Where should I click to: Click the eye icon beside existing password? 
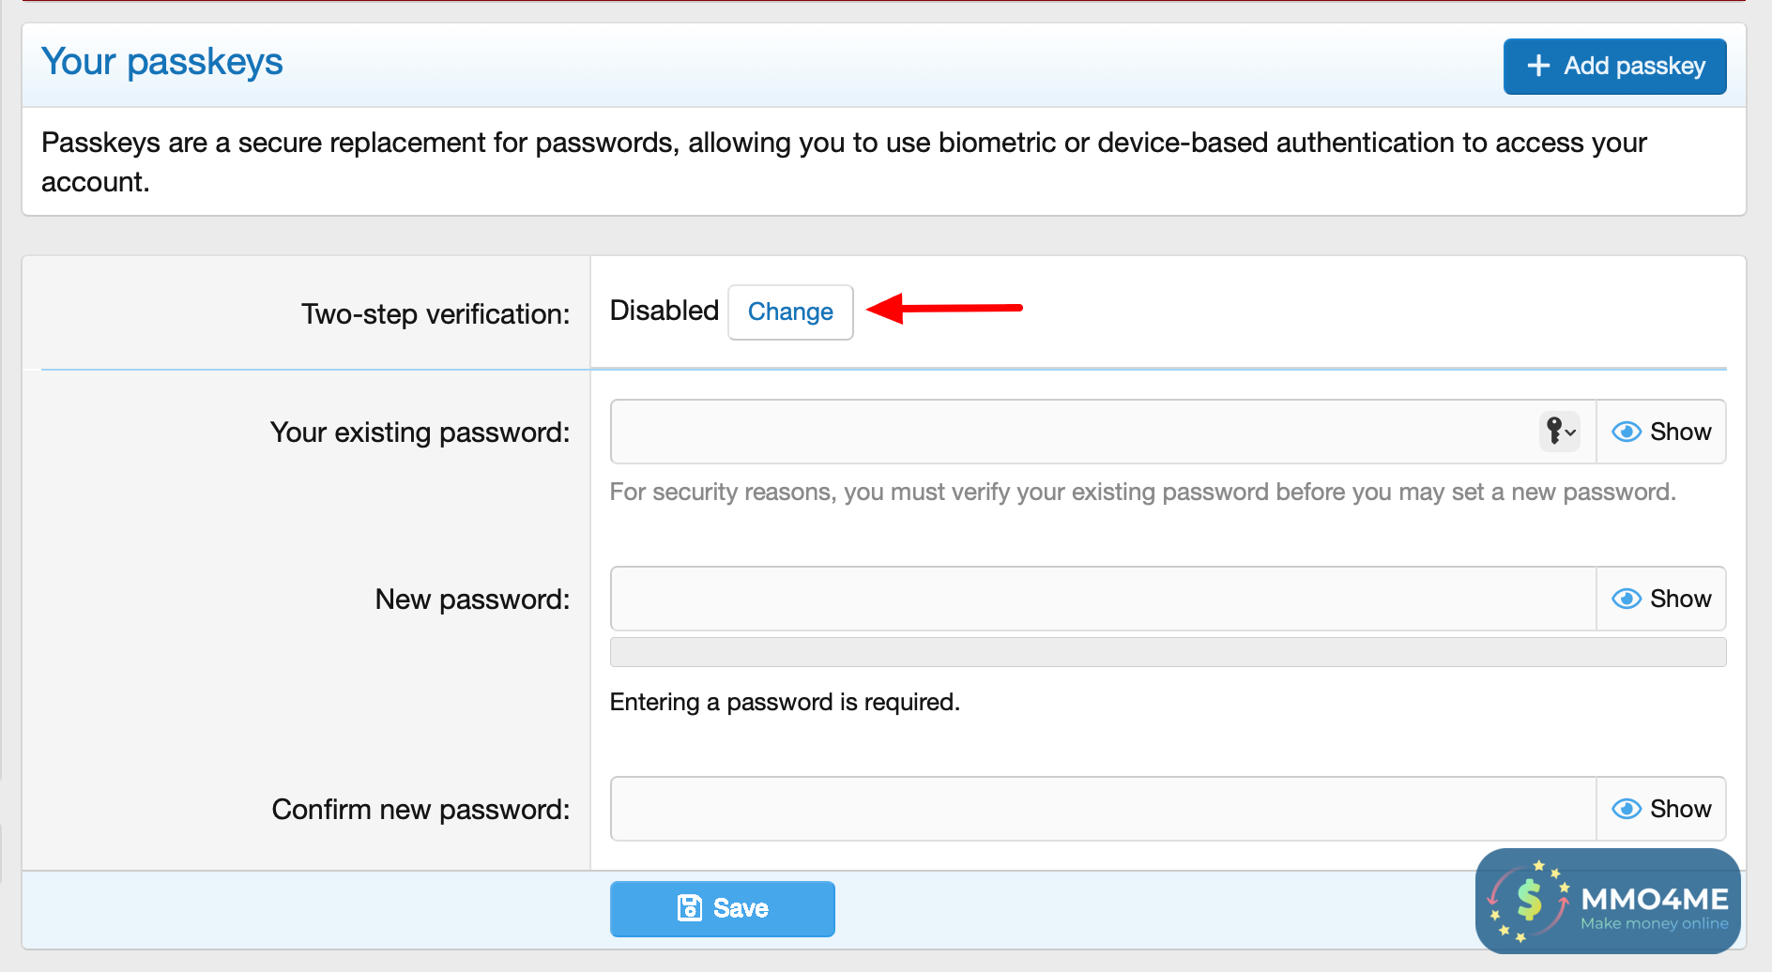[x=1626, y=432]
